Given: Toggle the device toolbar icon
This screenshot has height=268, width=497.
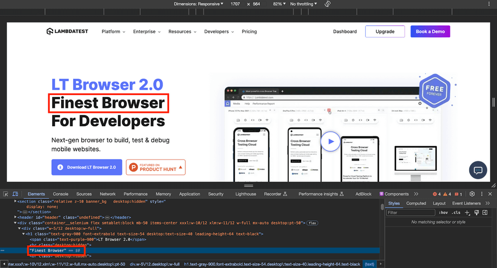Looking at the screenshot, I should coord(15,194).
